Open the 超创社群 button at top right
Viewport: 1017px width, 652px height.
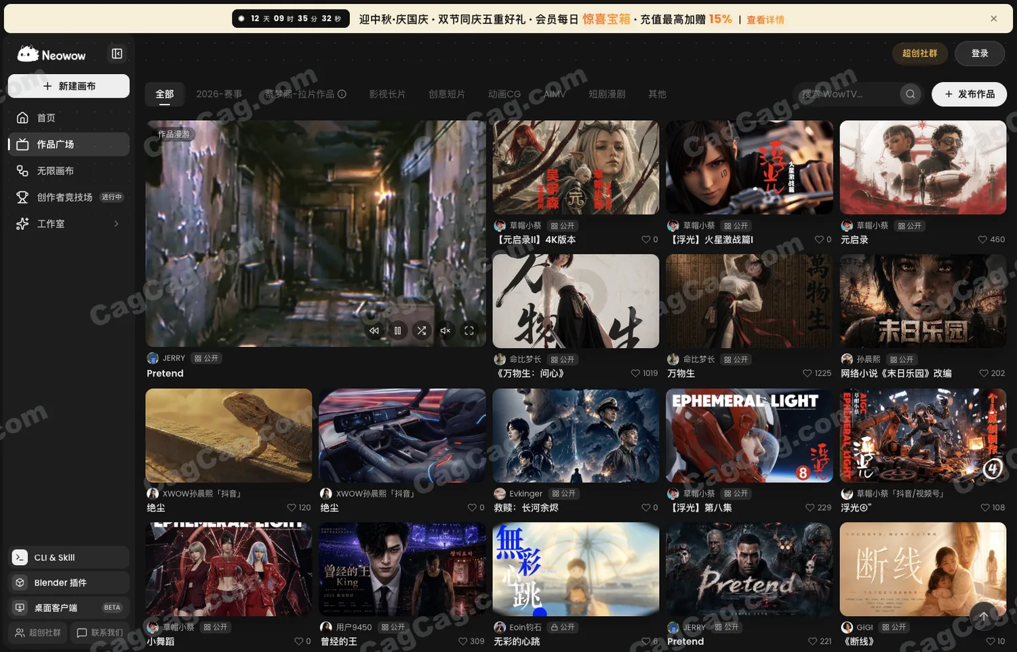pos(920,54)
